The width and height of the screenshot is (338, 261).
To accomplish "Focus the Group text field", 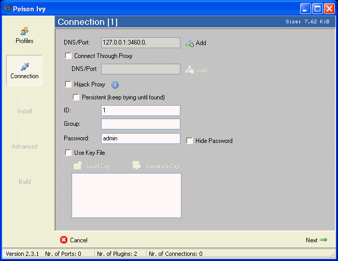I will coord(140,124).
